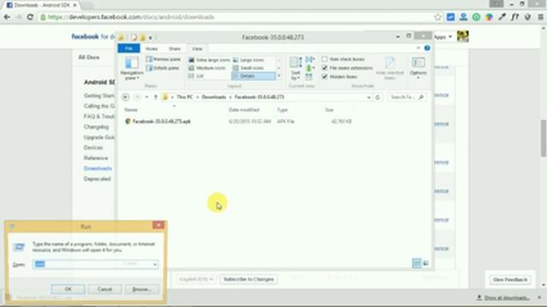Open the Explorer quick access toolbar customize dropdown
Screen dimensions: 547x307
coord(150,38)
